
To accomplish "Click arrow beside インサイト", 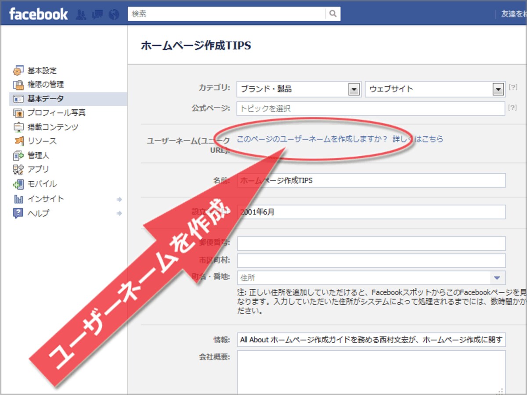I will pos(119,199).
